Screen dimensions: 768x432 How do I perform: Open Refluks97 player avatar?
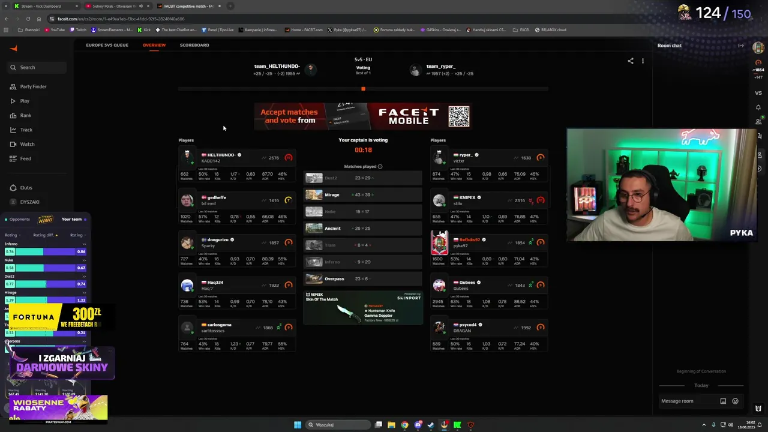click(x=440, y=242)
